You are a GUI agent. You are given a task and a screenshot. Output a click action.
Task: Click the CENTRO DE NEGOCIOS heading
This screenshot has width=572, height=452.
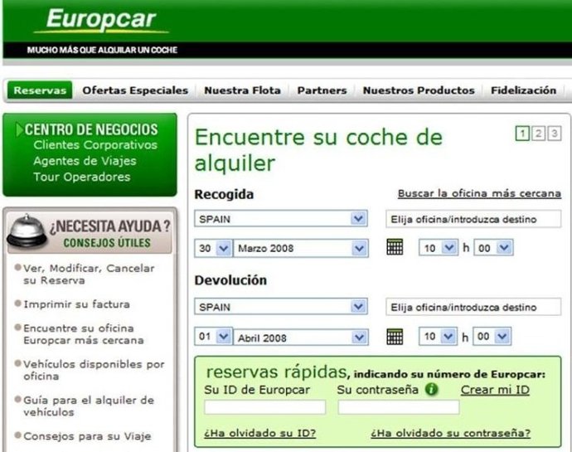[x=91, y=129]
